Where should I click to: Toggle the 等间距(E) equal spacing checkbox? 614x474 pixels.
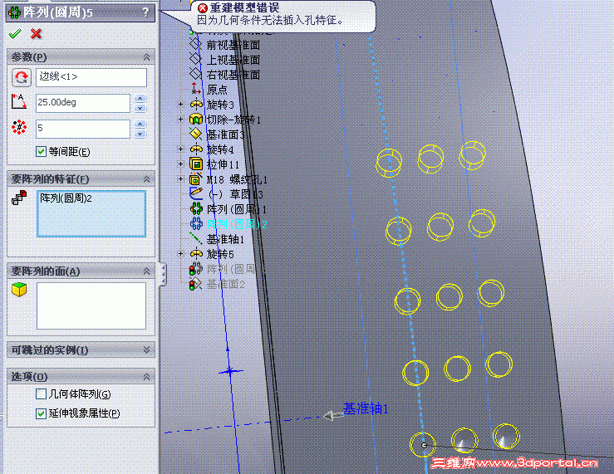pos(41,151)
